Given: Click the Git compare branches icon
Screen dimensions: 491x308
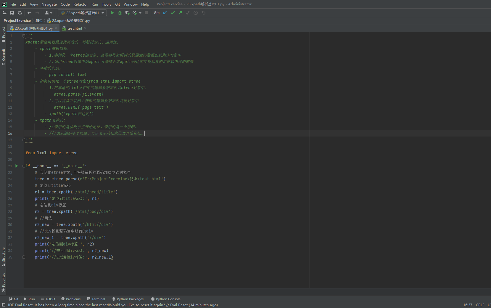Looking at the screenshot, I should pyautogui.click(x=188, y=13).
